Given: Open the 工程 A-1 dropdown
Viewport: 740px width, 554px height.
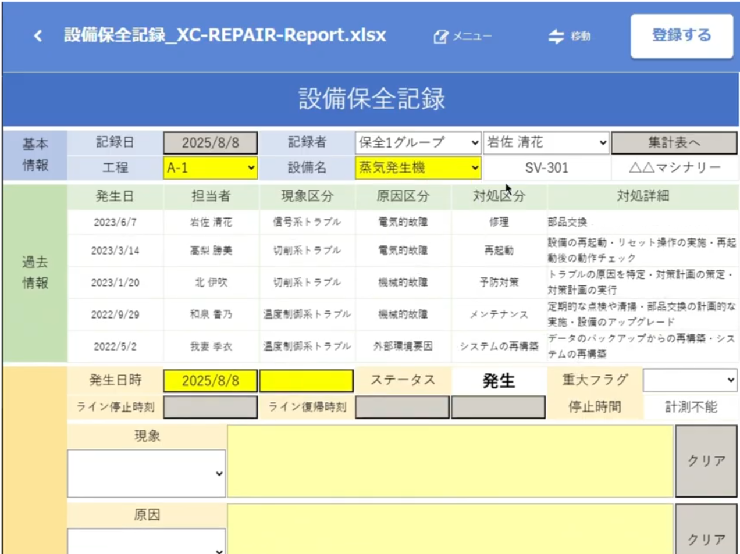Looking at the screenshot, I should pyautogui.click(x=210, y=168).
